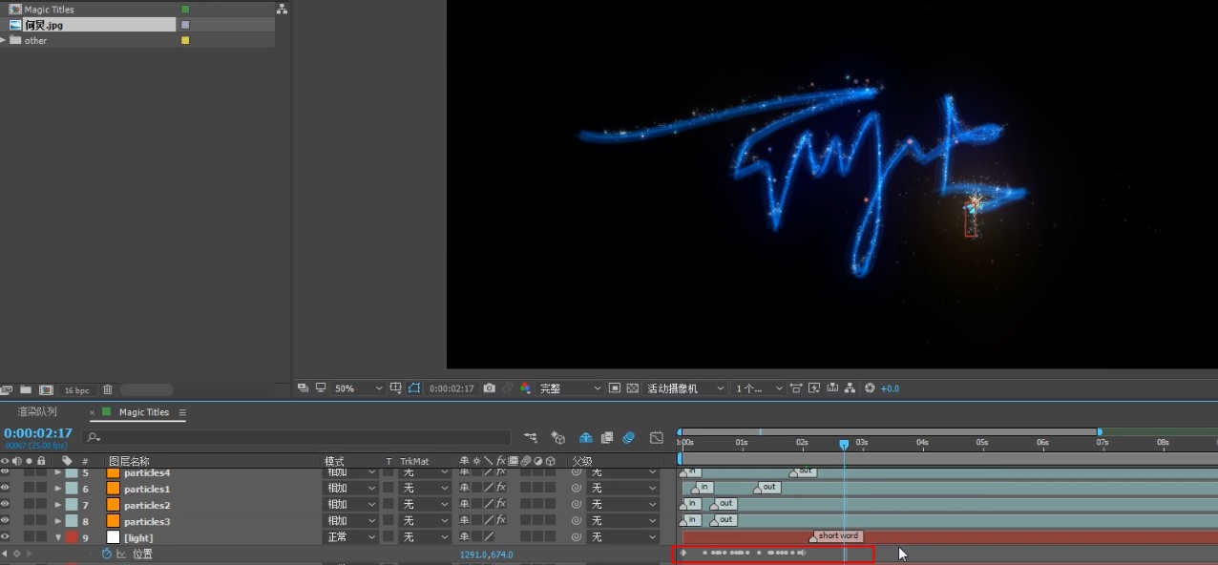Hide the particles1 layer with eye icon
The image size is (1218, 565).
[x=6, y=489]
